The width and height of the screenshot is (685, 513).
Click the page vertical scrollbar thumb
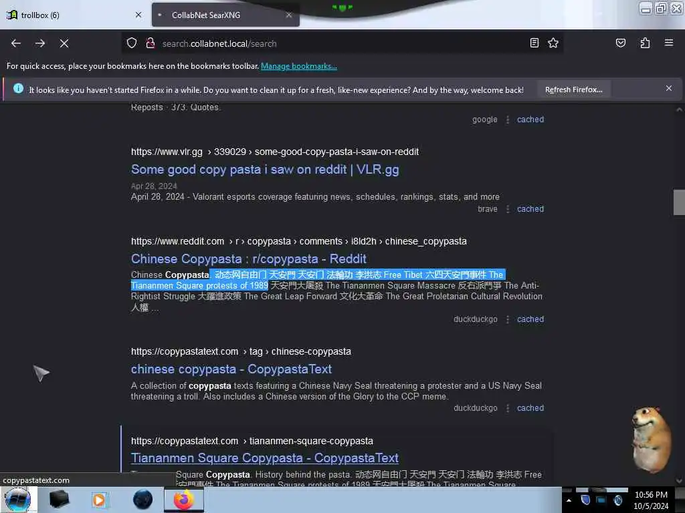pyautogui.click(x=679, y=202)
